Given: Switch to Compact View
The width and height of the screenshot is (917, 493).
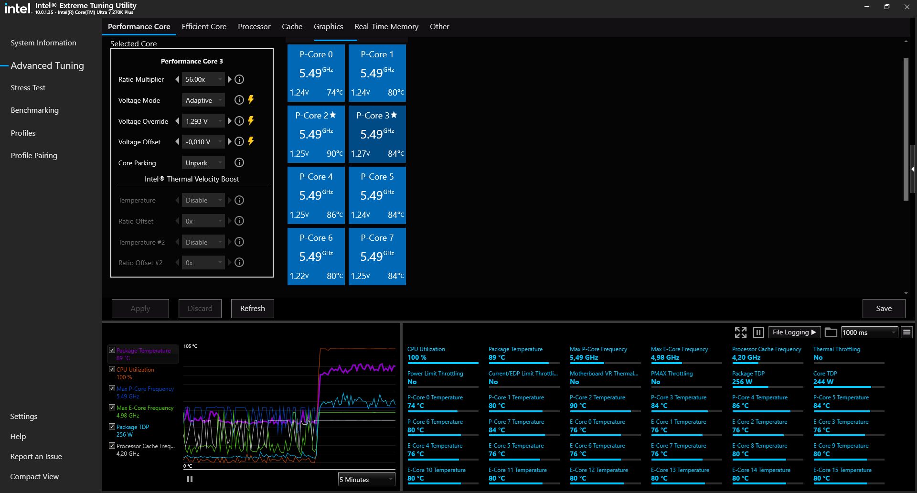Looking at the screenshot, I should pyautogui.click(x=34, y=477).
